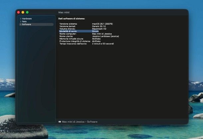The width and height of the screenshot is (203, 139).
Task: Select the 'Darwin 25.1.0' value
Action: (x=99, y=26)
